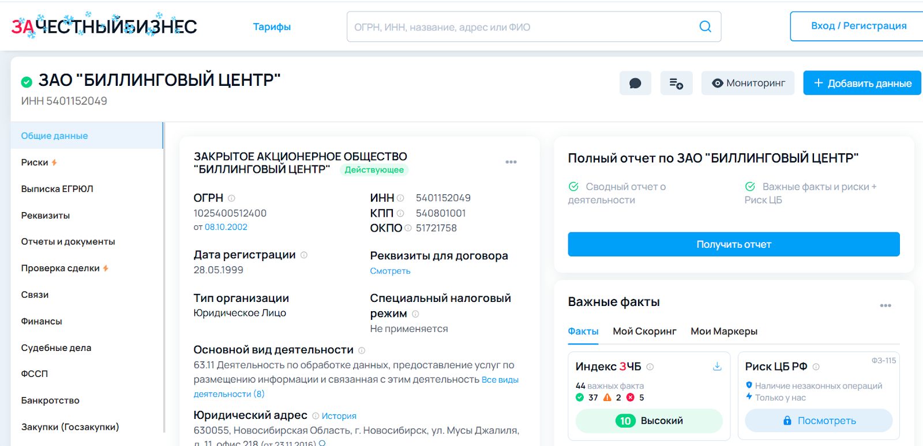This screenshot has width=923, height=446.
Task: Click Смотреть link under Реквизиты для договора
Action: pyautogui.click(x=390, y=271)
